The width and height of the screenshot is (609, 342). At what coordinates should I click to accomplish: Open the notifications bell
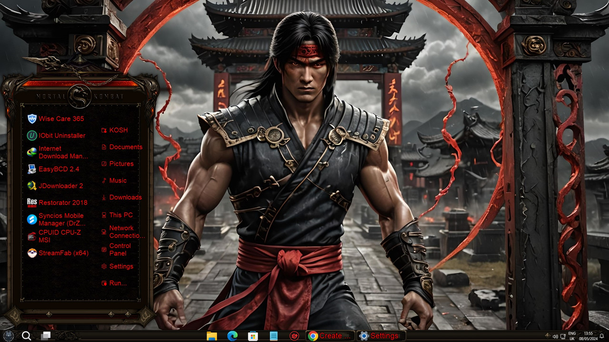601,336
